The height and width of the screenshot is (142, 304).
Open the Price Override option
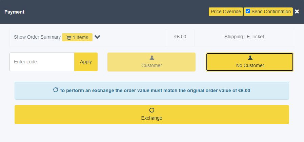[226, 12]
